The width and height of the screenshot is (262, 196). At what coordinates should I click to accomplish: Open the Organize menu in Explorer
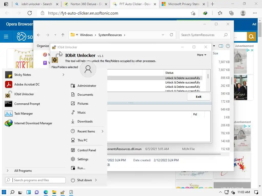(x=43, y=46)
